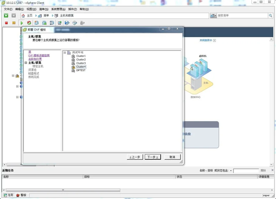Open Alarms (警报) status bar icon
Screen dimensions: 276x199
coord(18,195)
